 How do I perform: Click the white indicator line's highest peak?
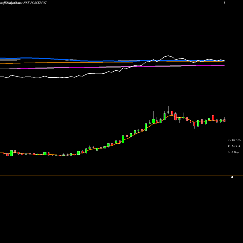168,56
